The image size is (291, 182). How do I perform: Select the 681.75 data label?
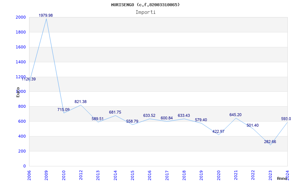pos(115,112)
